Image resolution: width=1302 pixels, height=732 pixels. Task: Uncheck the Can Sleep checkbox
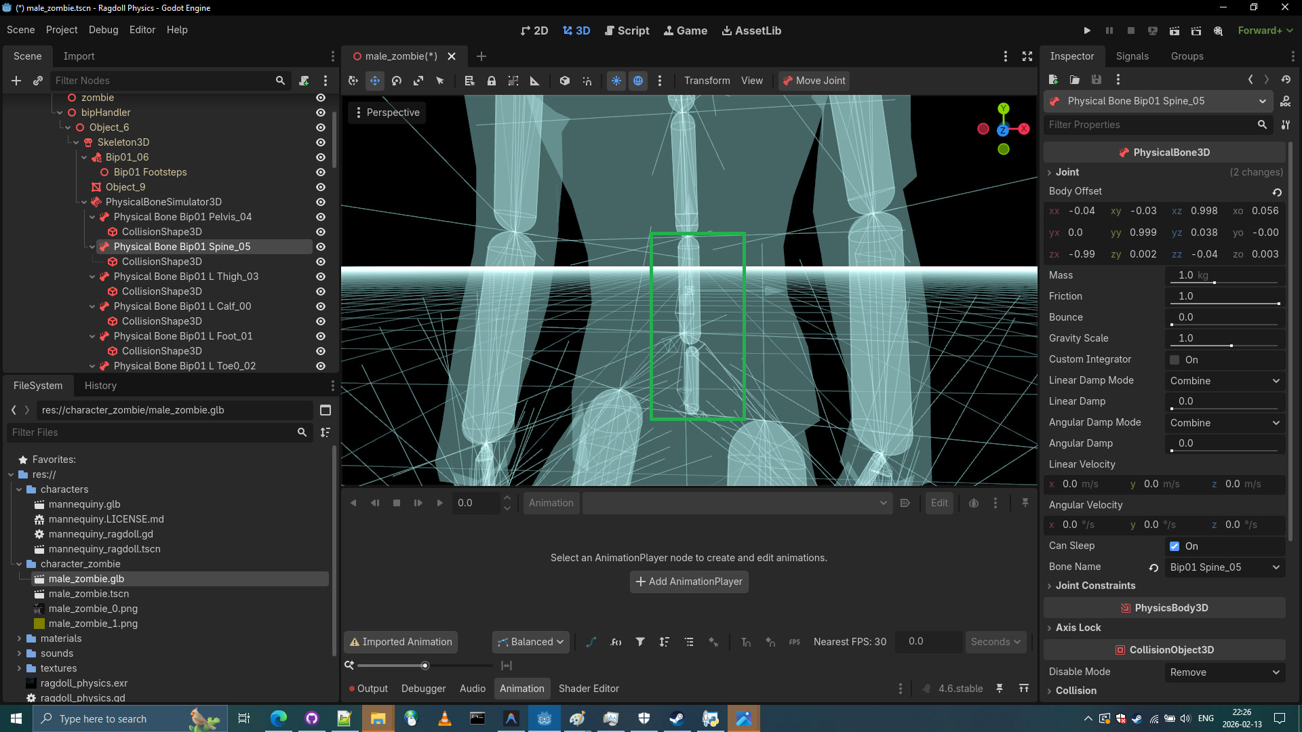[1175, 546]
